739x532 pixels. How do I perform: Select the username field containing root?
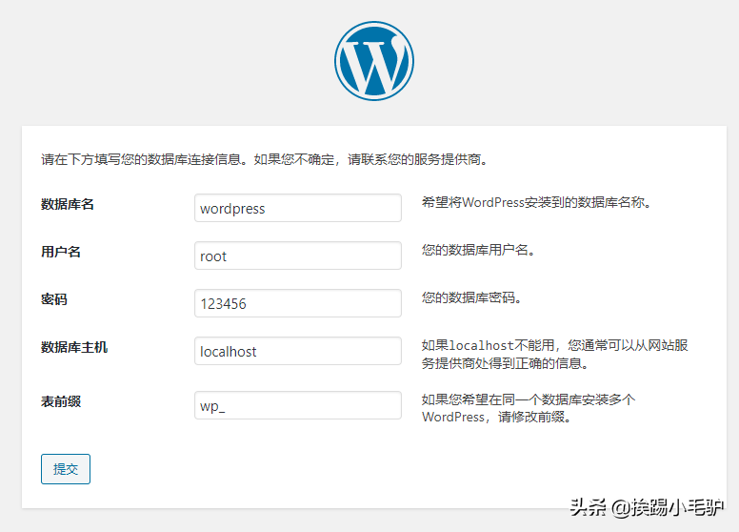tap(298, 256)
